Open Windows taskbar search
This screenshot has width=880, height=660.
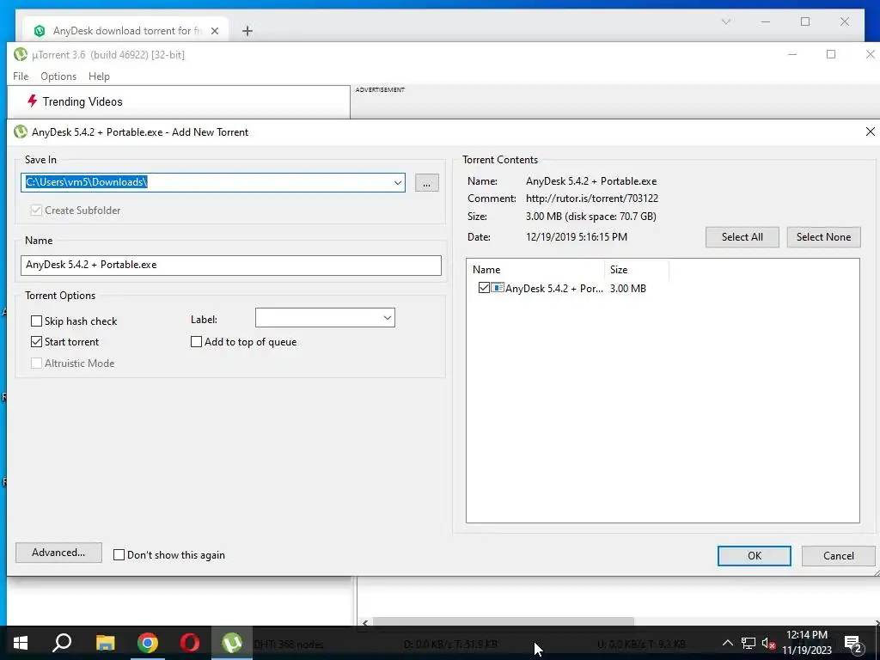click(x=62, y=643)
